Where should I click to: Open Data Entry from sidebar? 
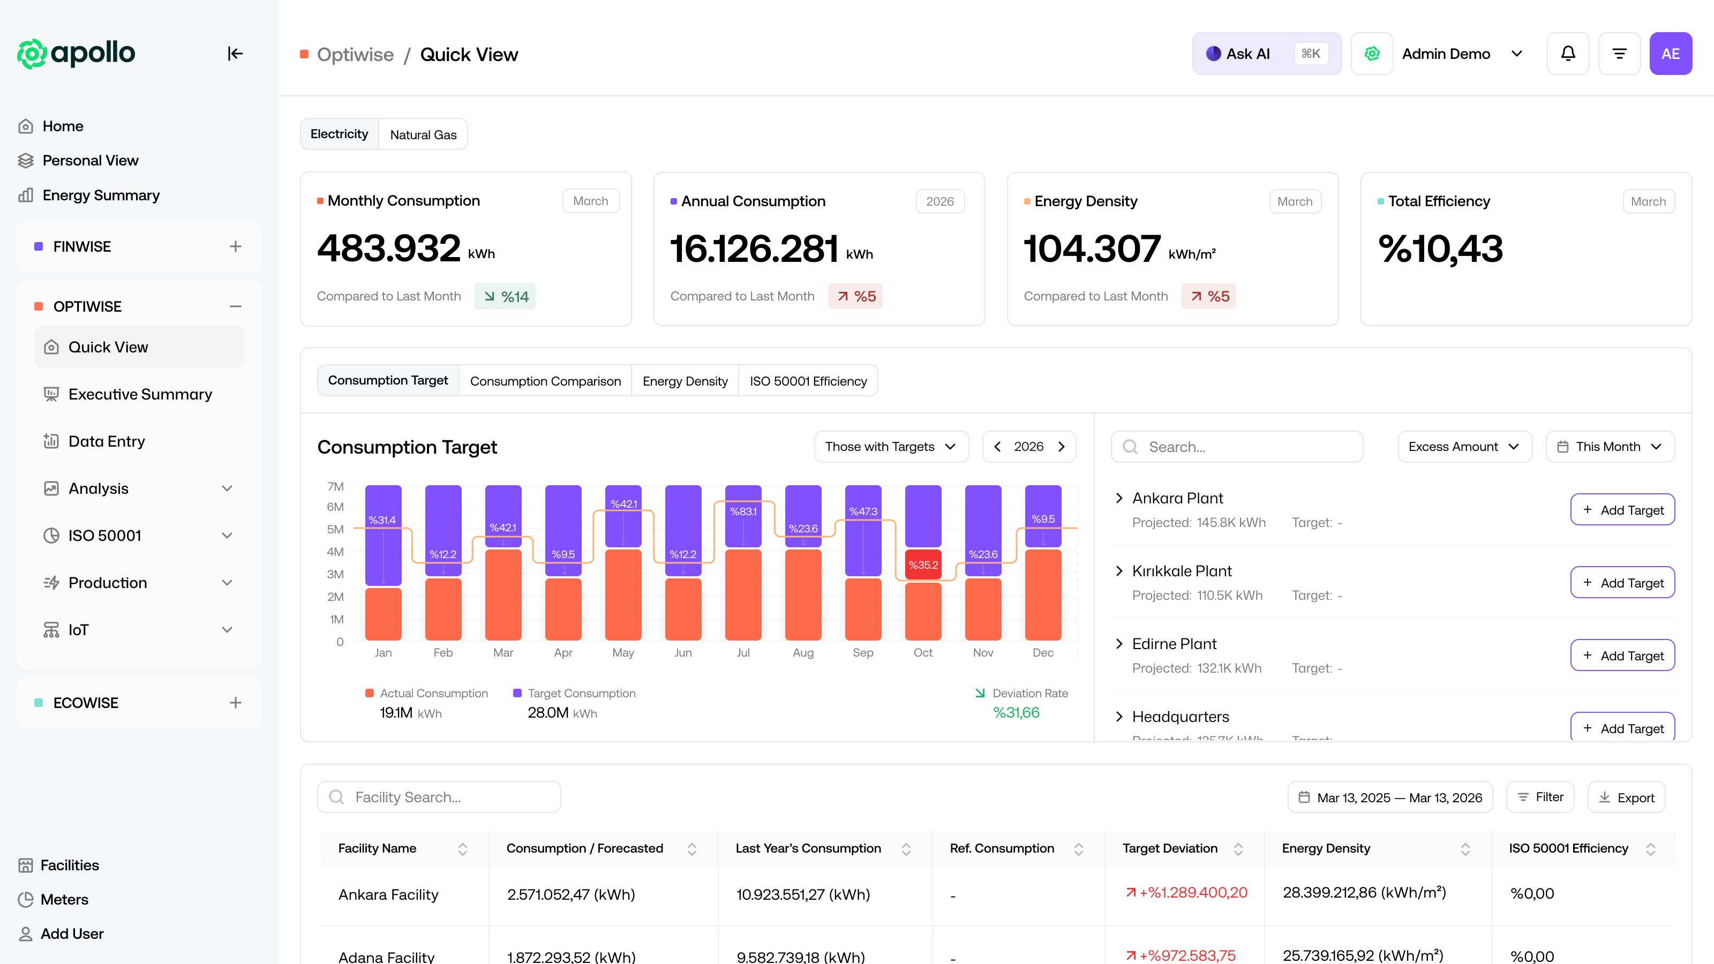[107, 441]
